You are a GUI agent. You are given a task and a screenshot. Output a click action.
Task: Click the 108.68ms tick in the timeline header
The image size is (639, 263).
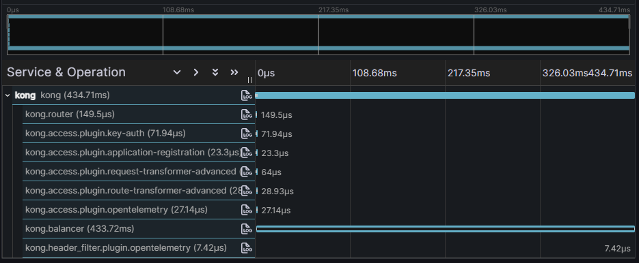coord(375,73)
